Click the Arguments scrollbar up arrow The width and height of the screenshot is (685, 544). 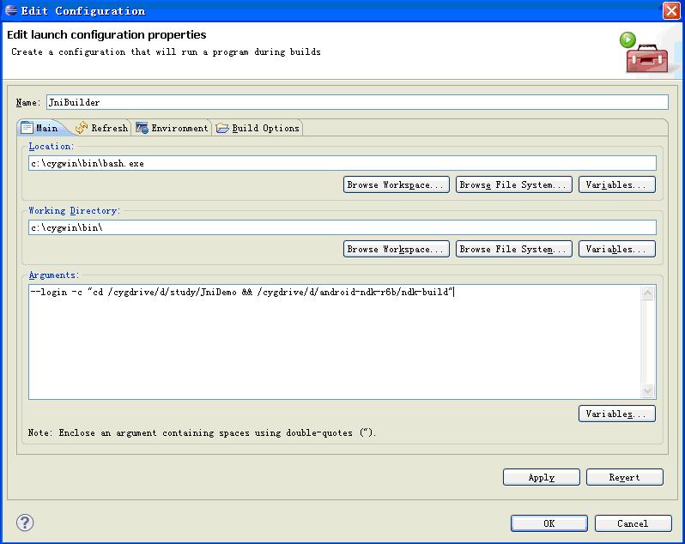pyautogui.click(x=647, y=293)
